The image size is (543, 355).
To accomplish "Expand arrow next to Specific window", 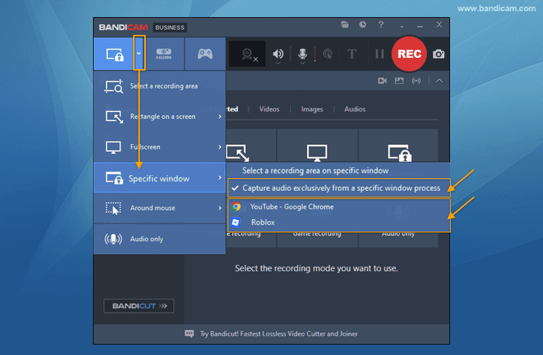I will (220, 177).
